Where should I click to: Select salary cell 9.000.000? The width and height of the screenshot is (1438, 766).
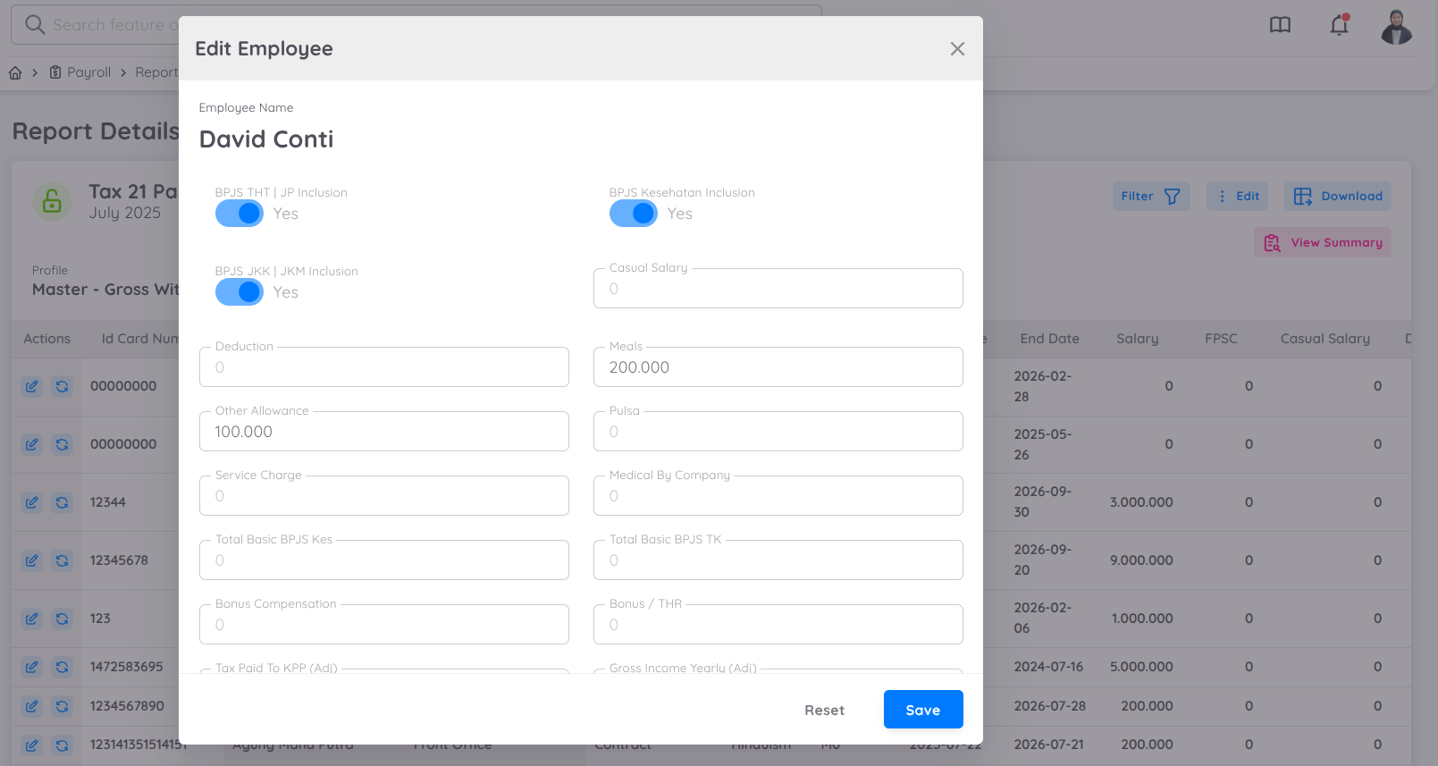coord(1141,560)
